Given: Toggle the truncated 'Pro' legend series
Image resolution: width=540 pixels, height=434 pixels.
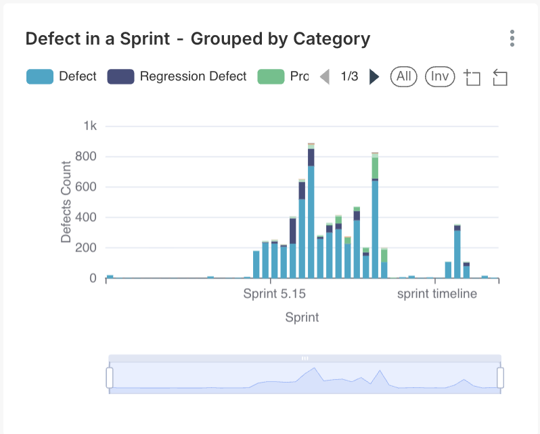Looking at the screenshot, I should point(299,76).
